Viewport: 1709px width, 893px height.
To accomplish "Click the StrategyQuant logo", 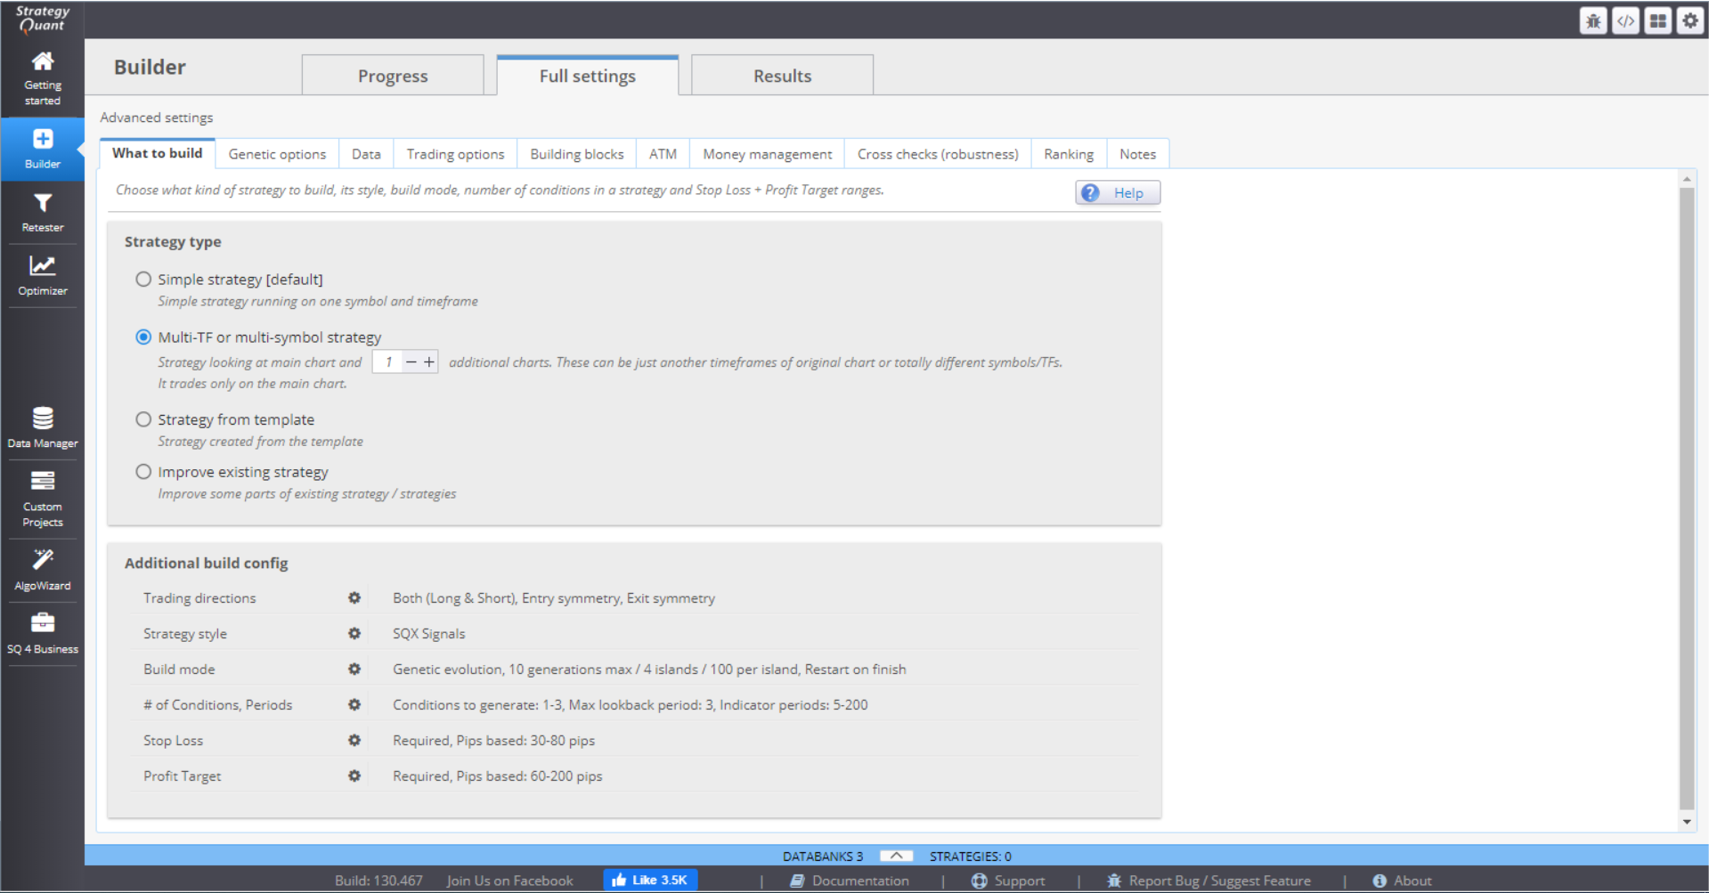I will click(x=42, y=19).
